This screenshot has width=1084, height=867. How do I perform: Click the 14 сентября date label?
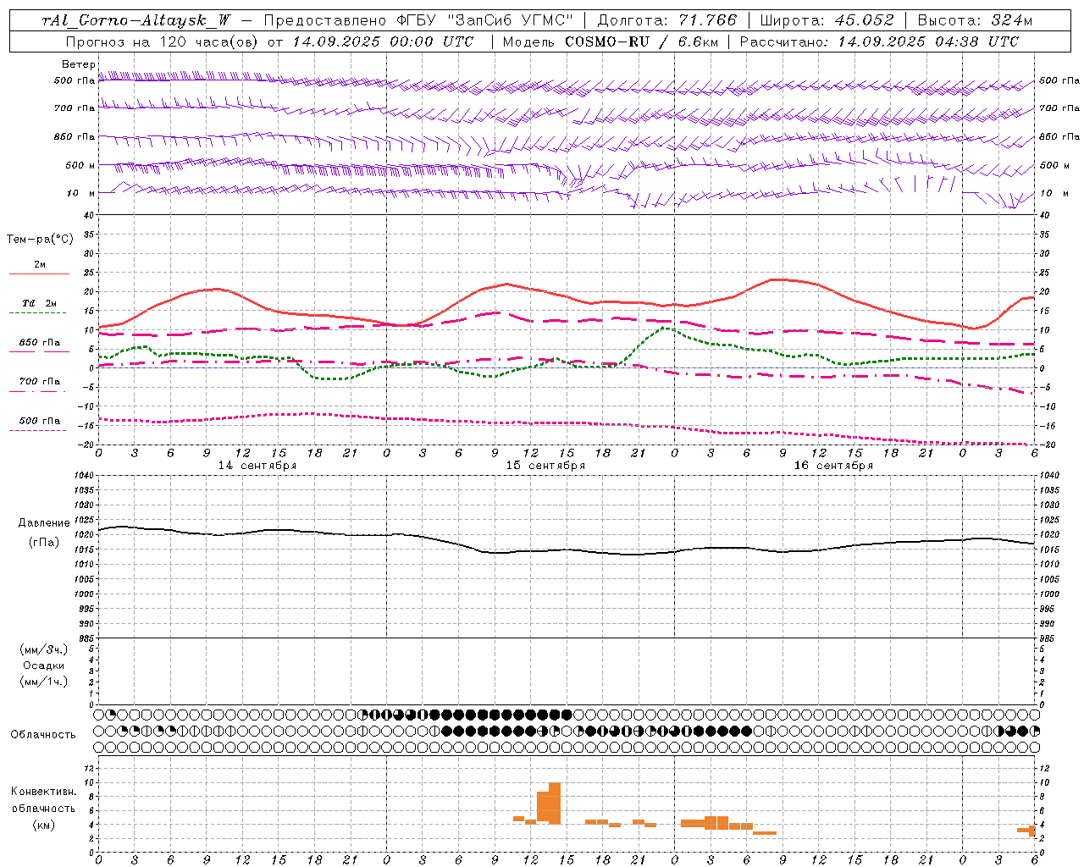[257, 466]
